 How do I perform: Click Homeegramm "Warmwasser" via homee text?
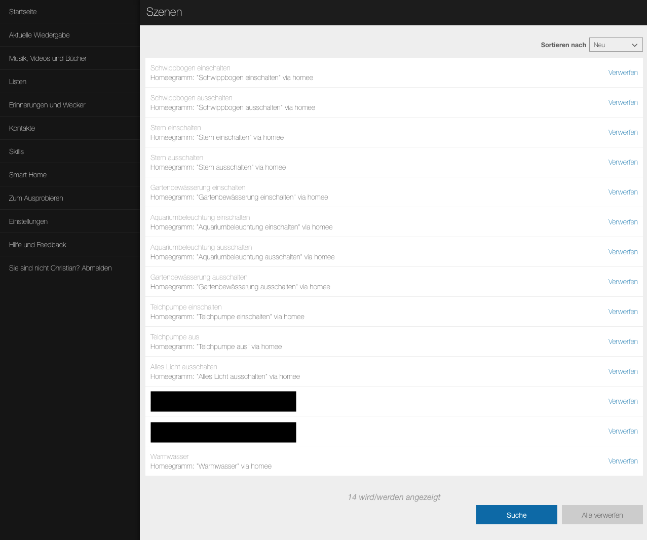(211, 466)
